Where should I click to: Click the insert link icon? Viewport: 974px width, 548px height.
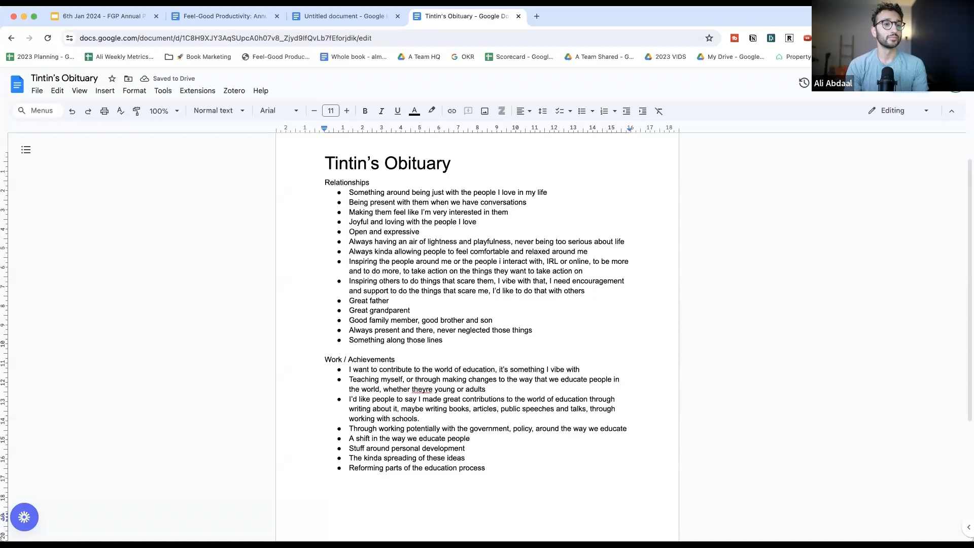point(451,111)
